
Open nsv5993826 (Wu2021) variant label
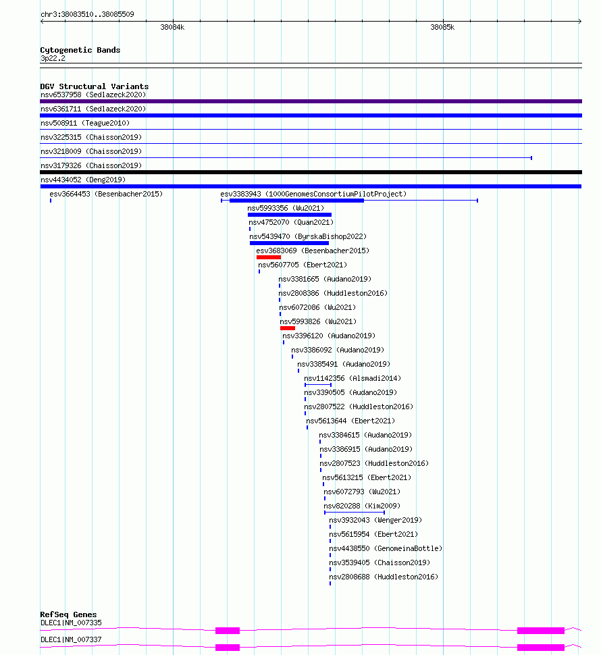pyautogui.click(x=318, y=322)
